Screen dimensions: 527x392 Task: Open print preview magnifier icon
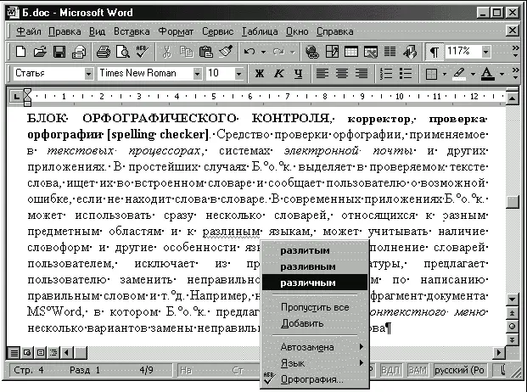click(123, 52)
